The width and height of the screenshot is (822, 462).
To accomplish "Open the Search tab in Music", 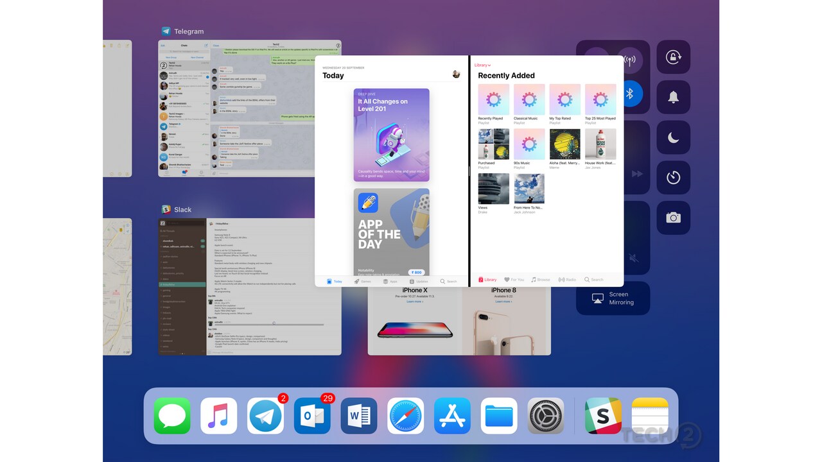I will tap(593, 280).
